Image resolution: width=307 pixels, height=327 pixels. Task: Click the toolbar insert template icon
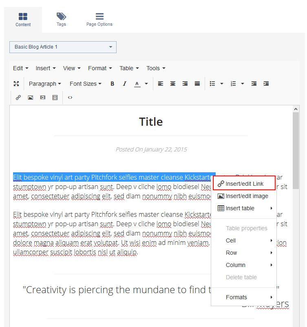tap(55, 98)
